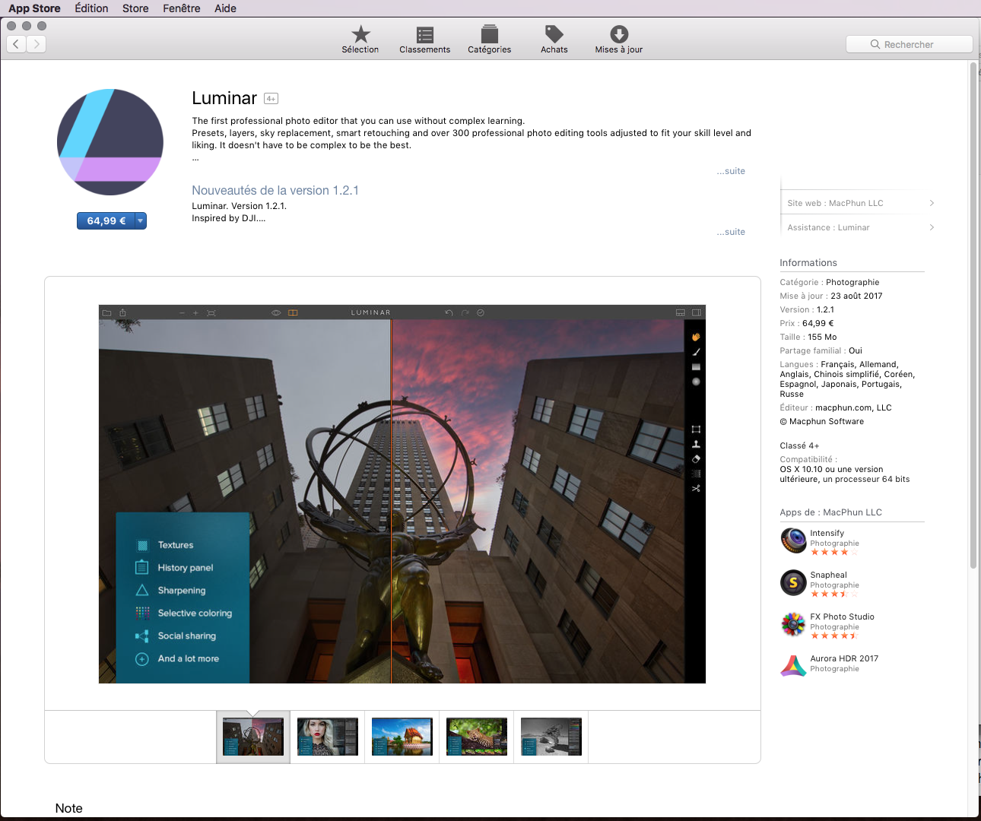981x821 pixels.
Task: Click the Apps de : MacPhun LLC heading
Action: 830,512
